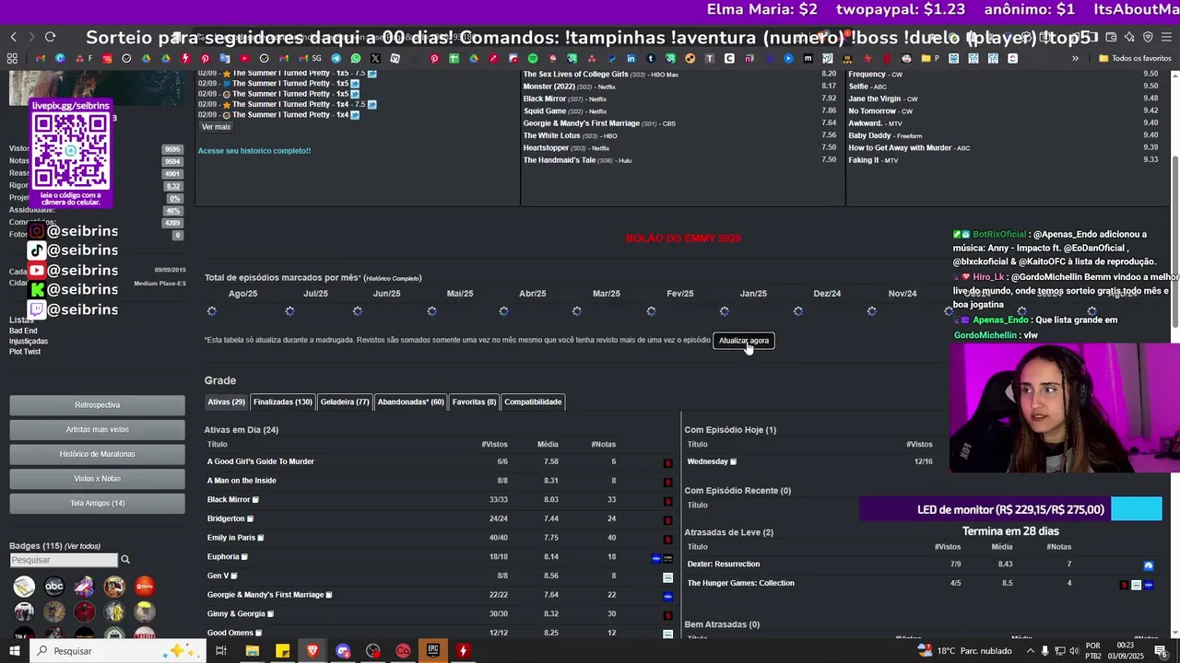Open the 'Vistos x Notas' button

[x=97, y=479]
